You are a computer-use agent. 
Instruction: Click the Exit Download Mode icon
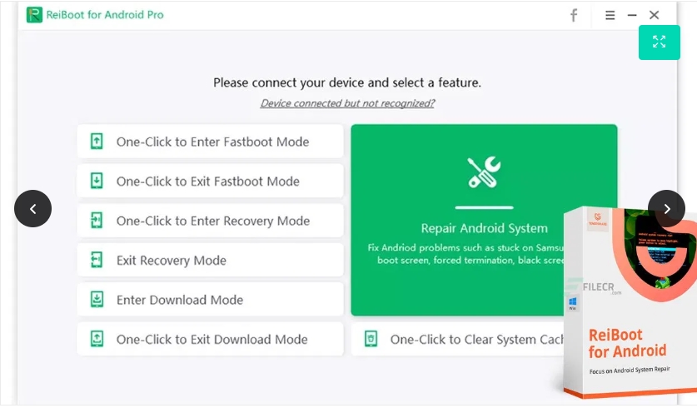[97, 339]
